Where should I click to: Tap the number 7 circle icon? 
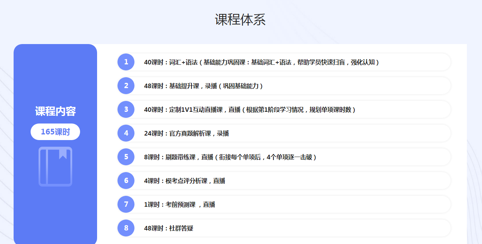coord(126,204)
